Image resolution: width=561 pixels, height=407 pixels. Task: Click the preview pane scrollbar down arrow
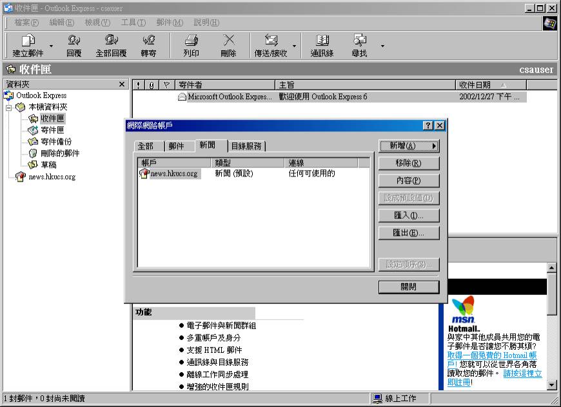point(551,385)
